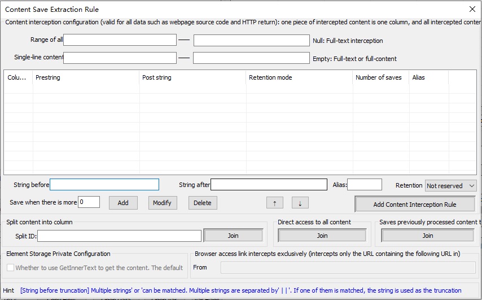Click the down arrow move button
The image size is (482, 300).
point(300,203)
